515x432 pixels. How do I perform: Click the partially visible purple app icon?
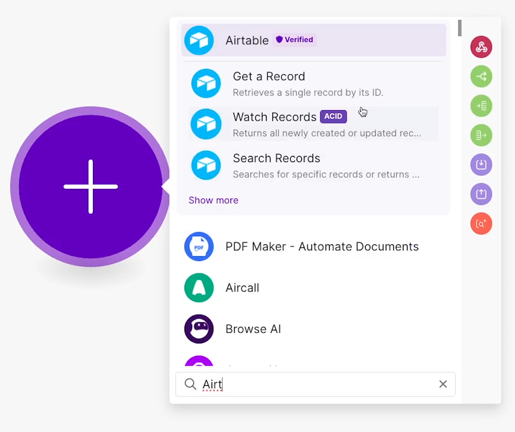click(x=199, y=361)
